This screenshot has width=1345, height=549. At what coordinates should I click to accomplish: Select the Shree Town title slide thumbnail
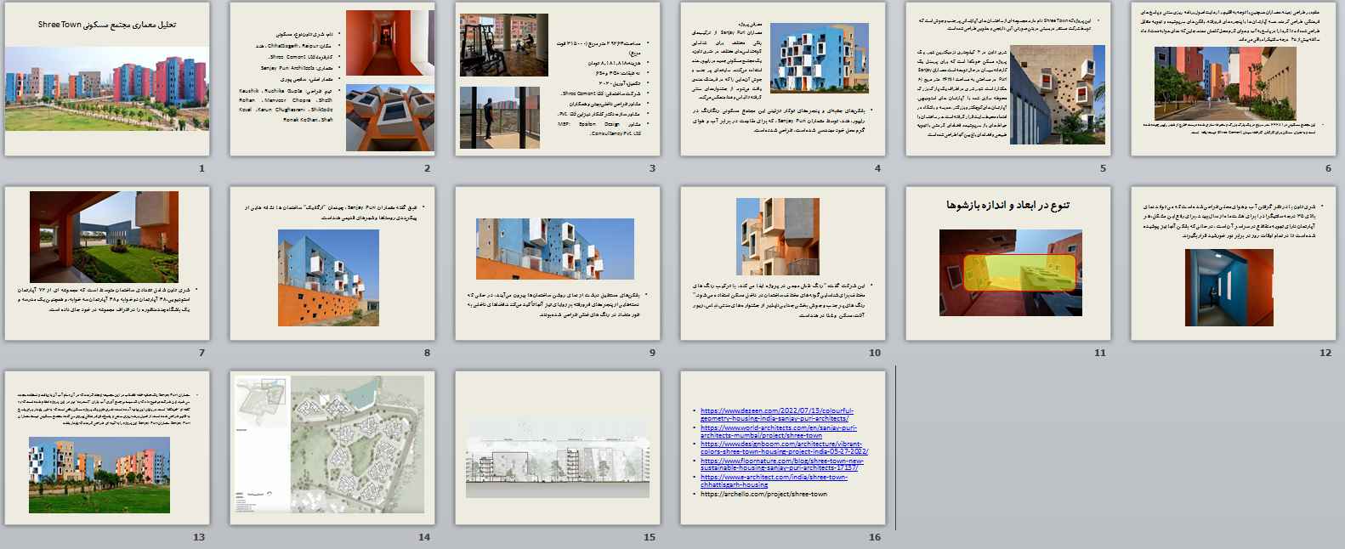pyautogui.click(x=106, y=79)
